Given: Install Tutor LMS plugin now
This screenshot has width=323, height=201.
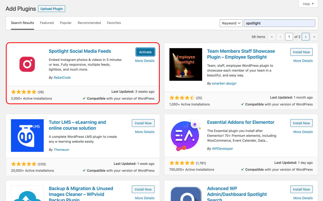Looking at the screenshot, I should click(x=143, y=123).
